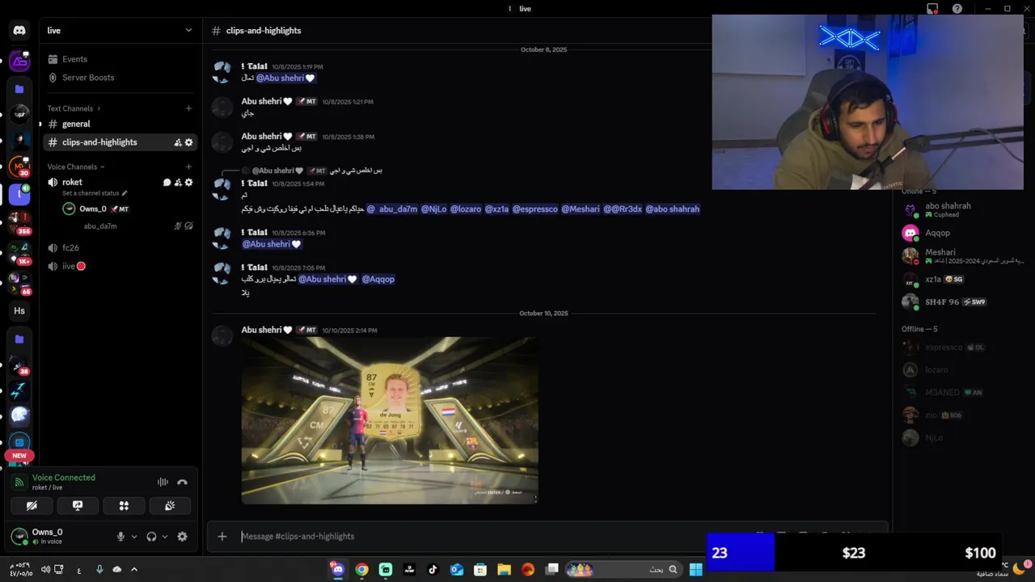Image resolution: width=1035 pixels, height=582 pixels.
Task: Expand the Text Channels category
Action: click(74, 108)
